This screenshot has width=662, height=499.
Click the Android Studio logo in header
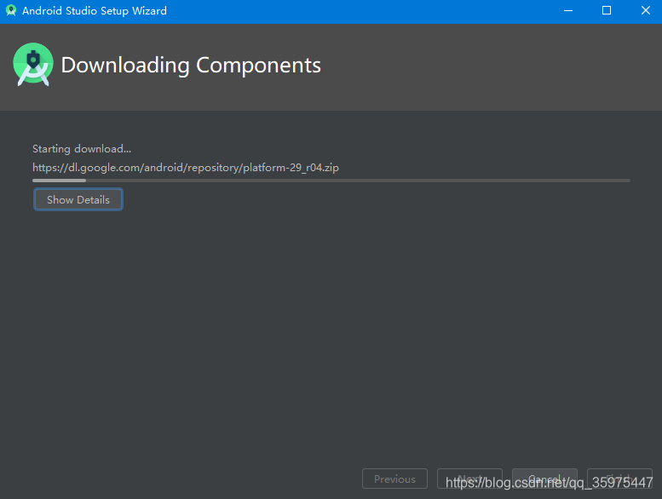(x=33, y=64)
